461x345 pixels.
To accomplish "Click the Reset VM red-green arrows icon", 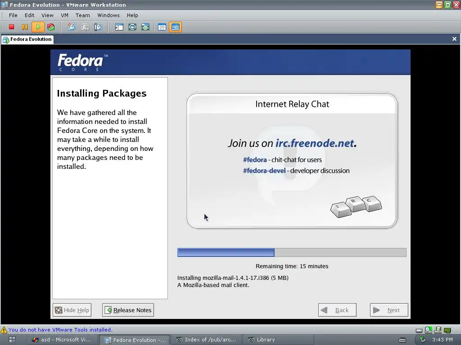I will (x=51, y=27).
